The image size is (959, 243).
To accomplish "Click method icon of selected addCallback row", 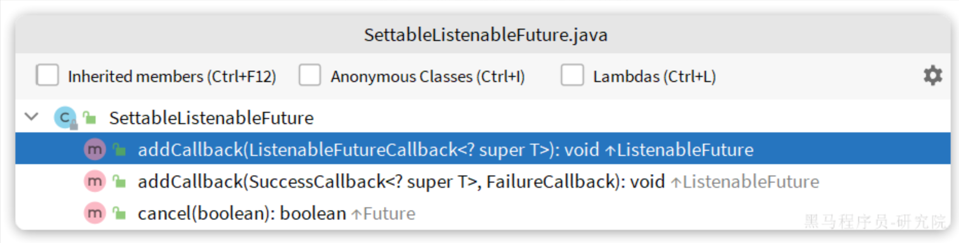I will pyautogui.click(x=95, y=149).
